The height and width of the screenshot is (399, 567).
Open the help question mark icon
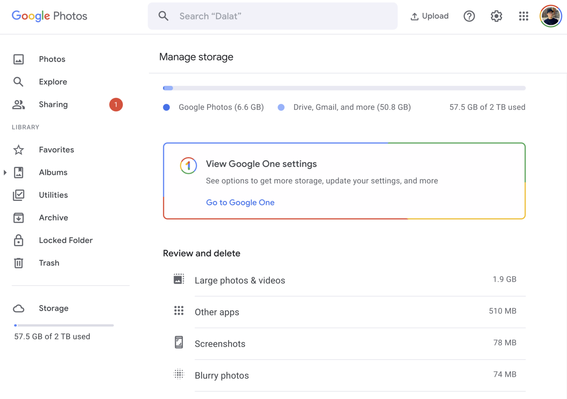point(469,16)
